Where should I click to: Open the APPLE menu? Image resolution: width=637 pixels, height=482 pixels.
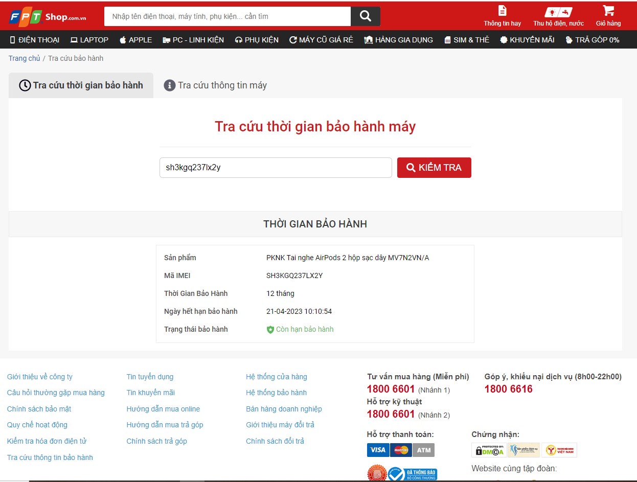pyautogui.click(x=135, y=40)
